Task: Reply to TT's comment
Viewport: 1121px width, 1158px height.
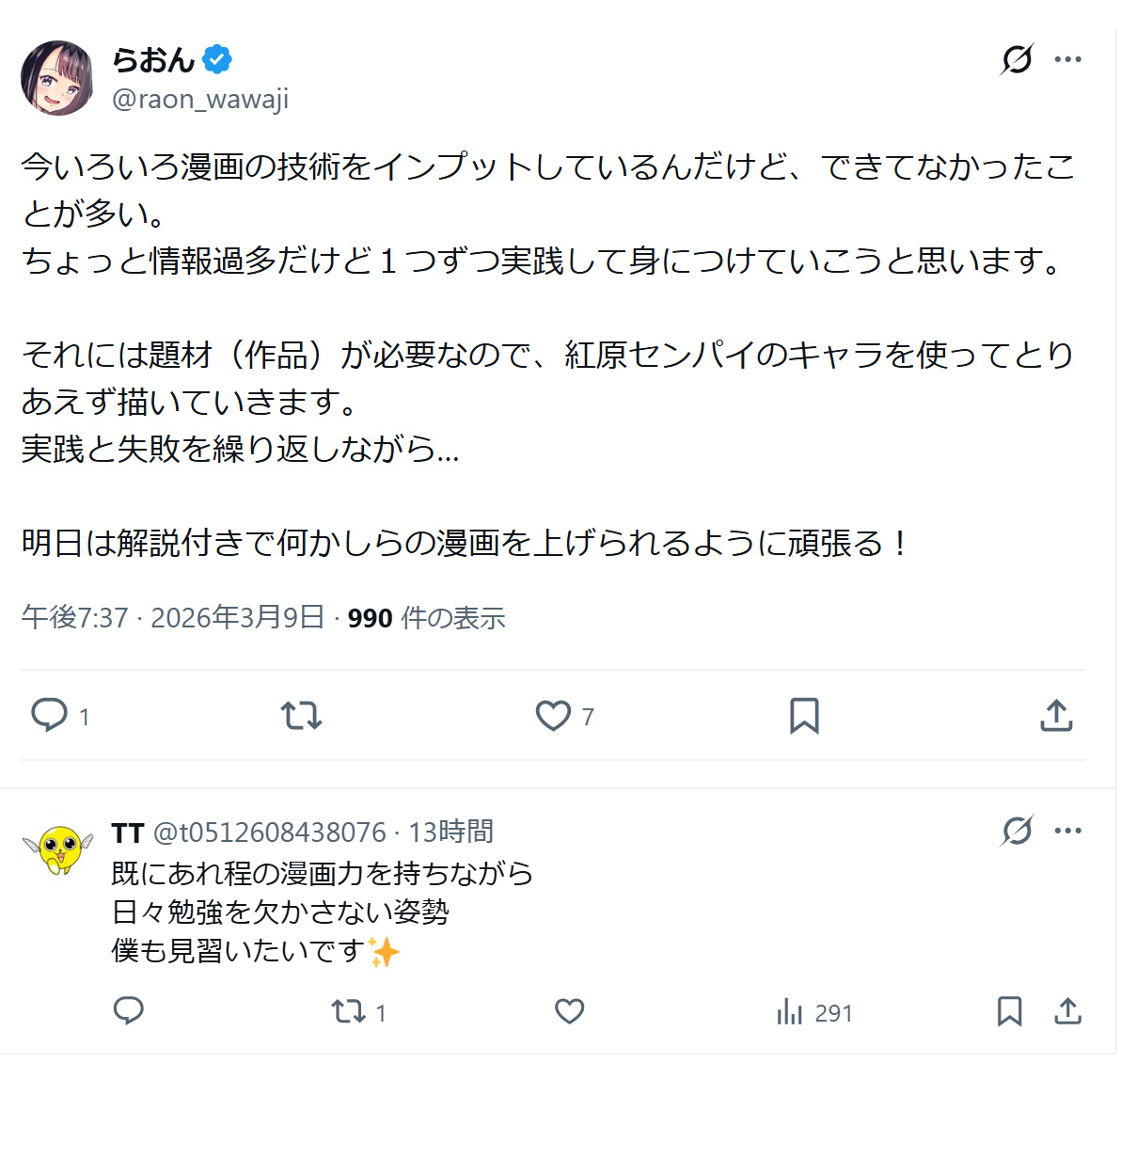Action: pos(129,1011)
